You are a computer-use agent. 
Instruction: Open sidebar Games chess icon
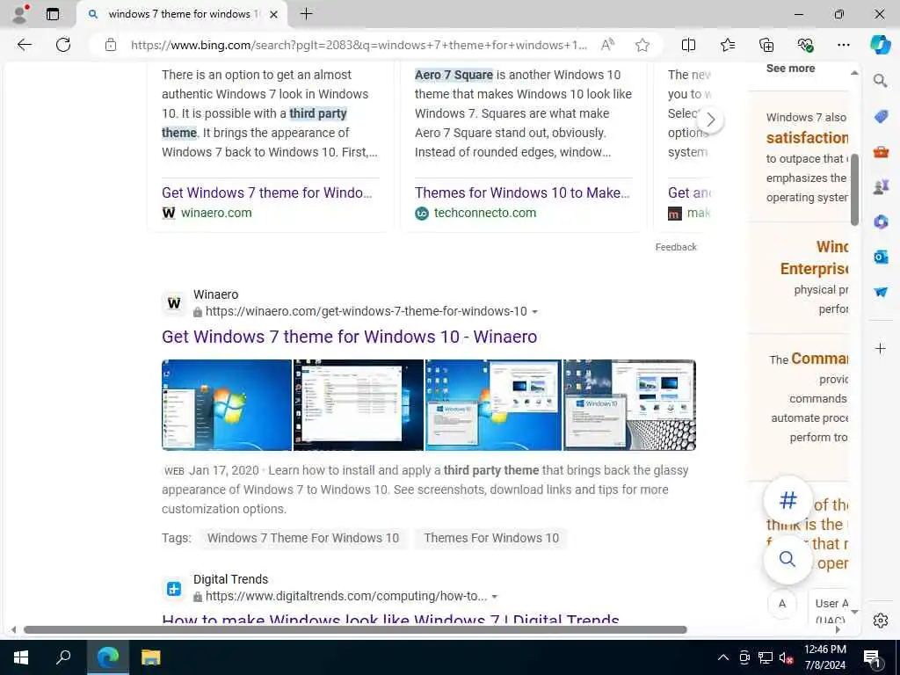[x=881, y=186]
